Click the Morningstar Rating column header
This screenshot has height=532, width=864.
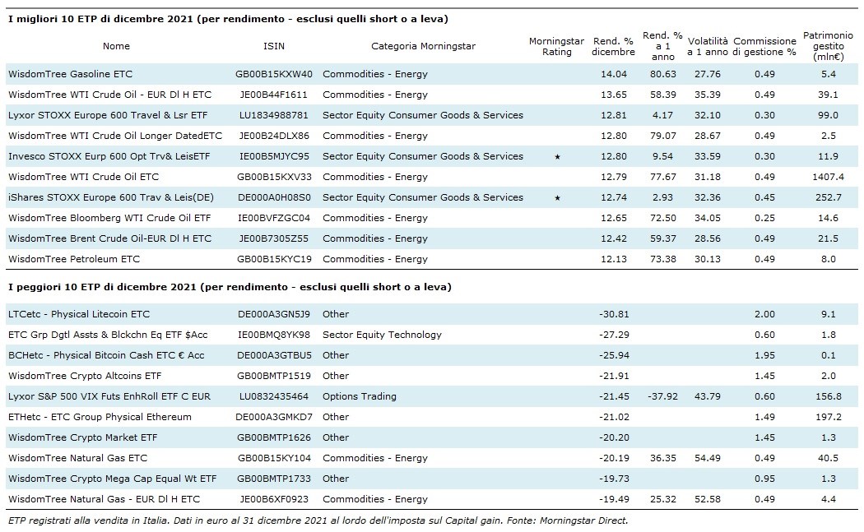pos(556,47)
